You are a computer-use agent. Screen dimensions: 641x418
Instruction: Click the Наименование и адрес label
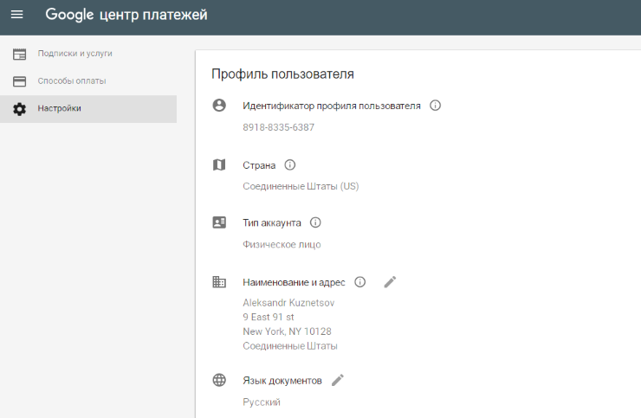(x=294, y=282)
